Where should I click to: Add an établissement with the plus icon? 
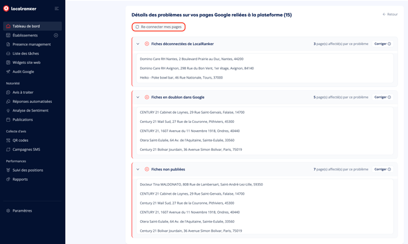pyautogui.click(x=55, y=35)
